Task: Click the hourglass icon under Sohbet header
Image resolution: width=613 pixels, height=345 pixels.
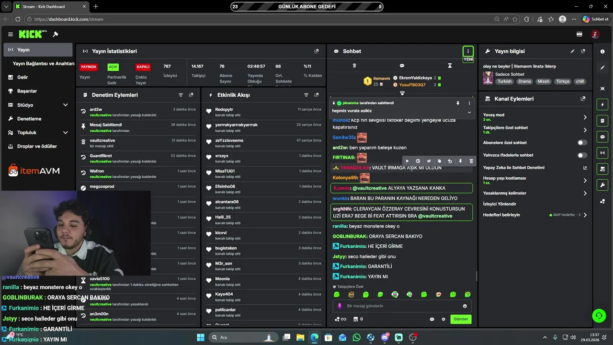Action: click(x=450, y=66)
